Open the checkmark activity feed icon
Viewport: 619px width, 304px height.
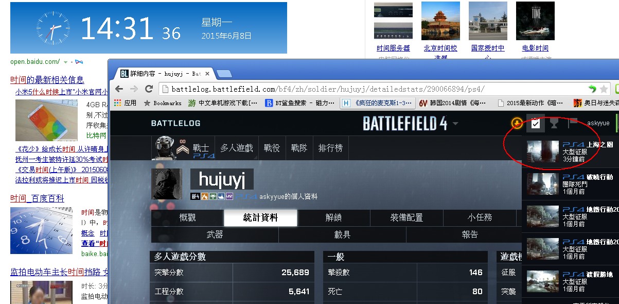(x=536, y=123)
